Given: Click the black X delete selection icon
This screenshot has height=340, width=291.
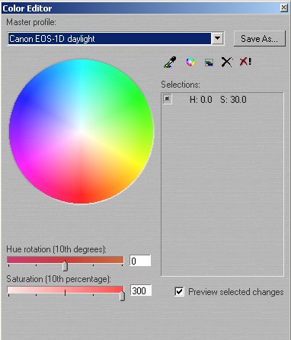Looking at the screenshot, I should pos(226,62).
